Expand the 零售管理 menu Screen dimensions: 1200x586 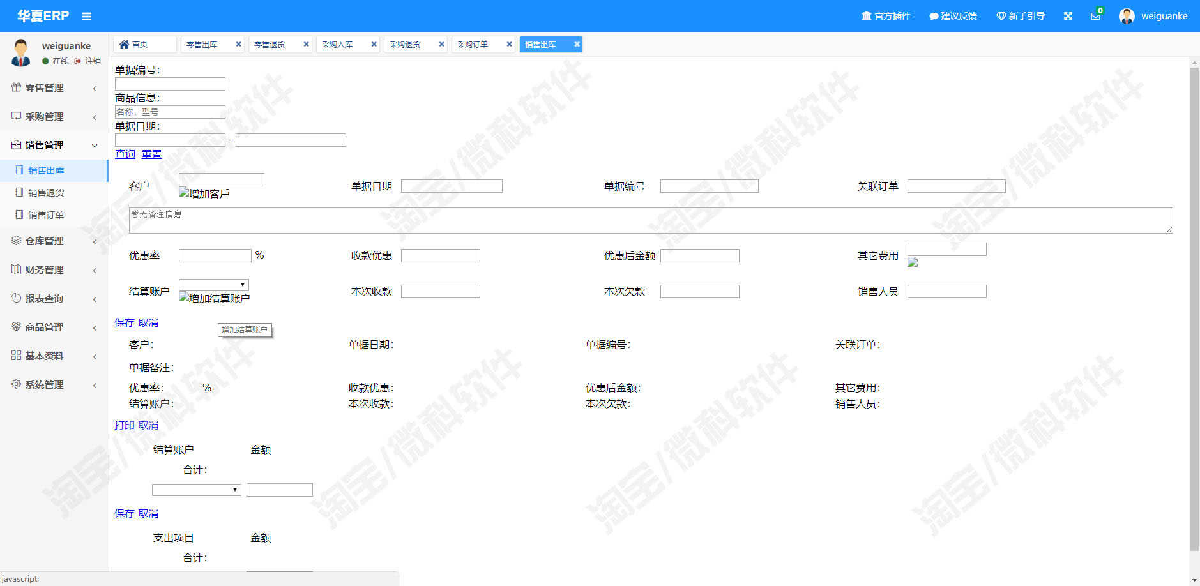click(54, 88)
